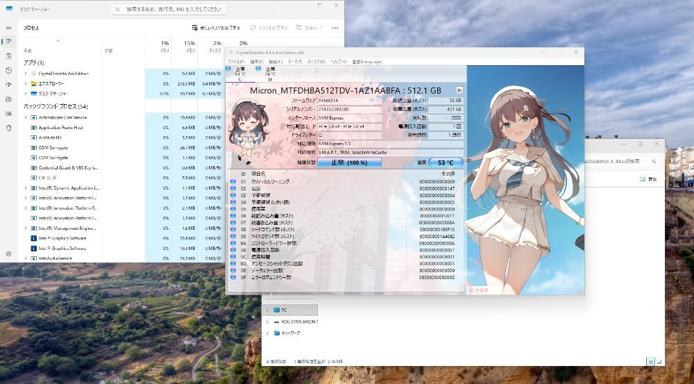Sort processes by ディスク column header
Image resolution: width=694 pixels, height=384 pixels.
tap(211, 47)
